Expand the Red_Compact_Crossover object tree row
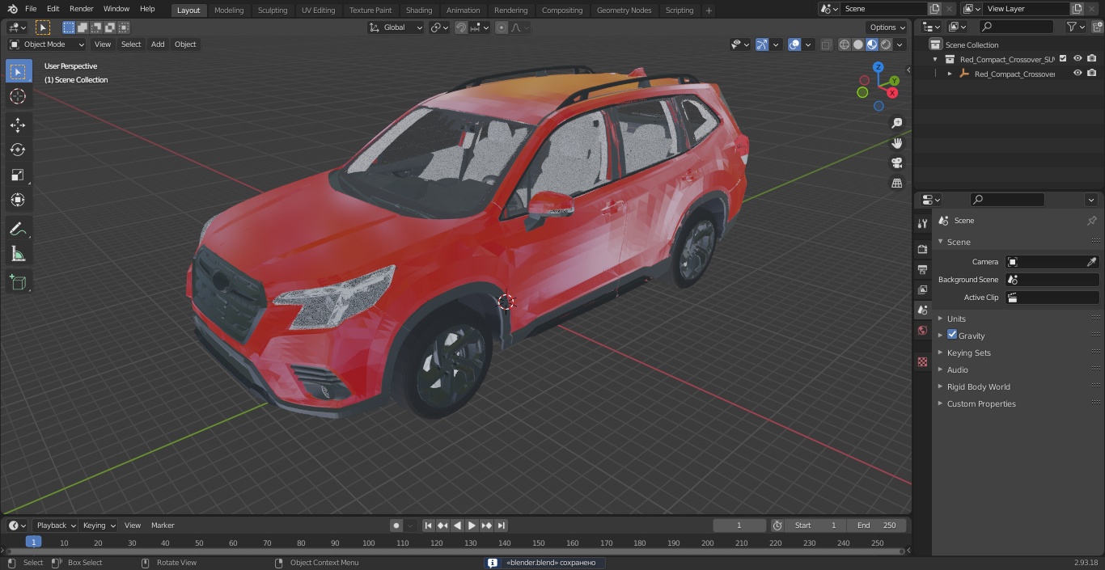 coord(950,74)
